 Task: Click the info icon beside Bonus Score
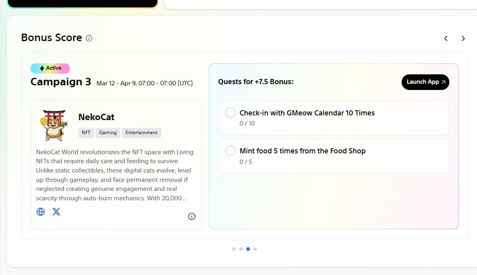(x=89, y=38)
